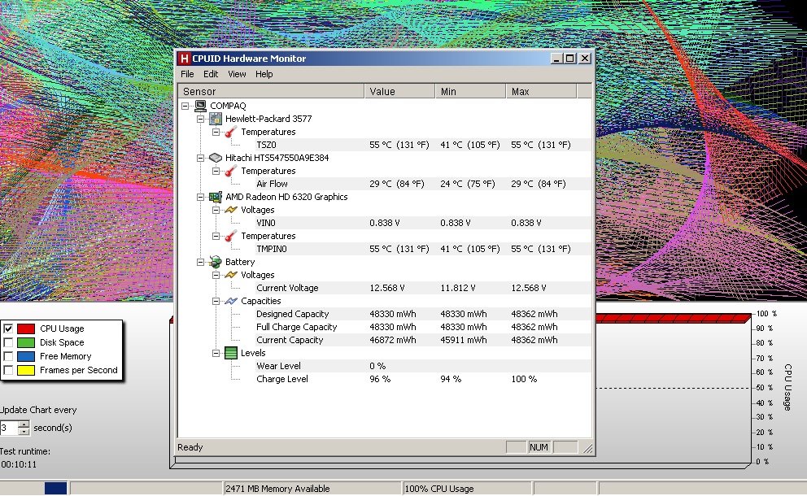This screenshot has width=807, height=496.
Task: Decrease update interval with the down arrow
Action: pos(24,431)
